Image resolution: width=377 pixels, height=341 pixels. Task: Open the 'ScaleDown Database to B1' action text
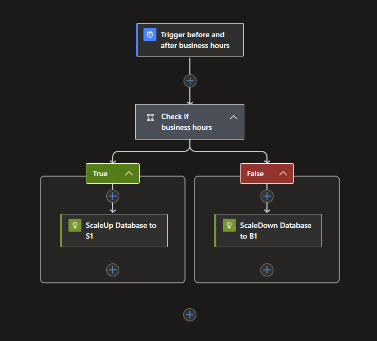275,231
